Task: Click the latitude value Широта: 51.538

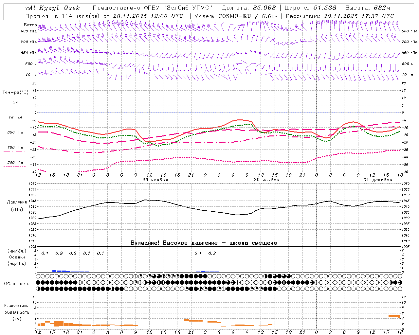Action: [311, 8]
